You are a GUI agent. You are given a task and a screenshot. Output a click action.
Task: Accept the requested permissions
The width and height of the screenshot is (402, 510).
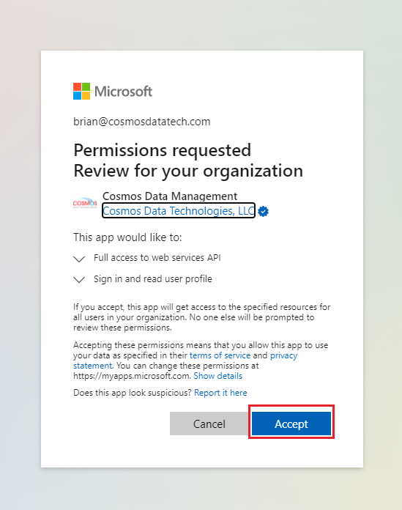(x=291, y=424)
